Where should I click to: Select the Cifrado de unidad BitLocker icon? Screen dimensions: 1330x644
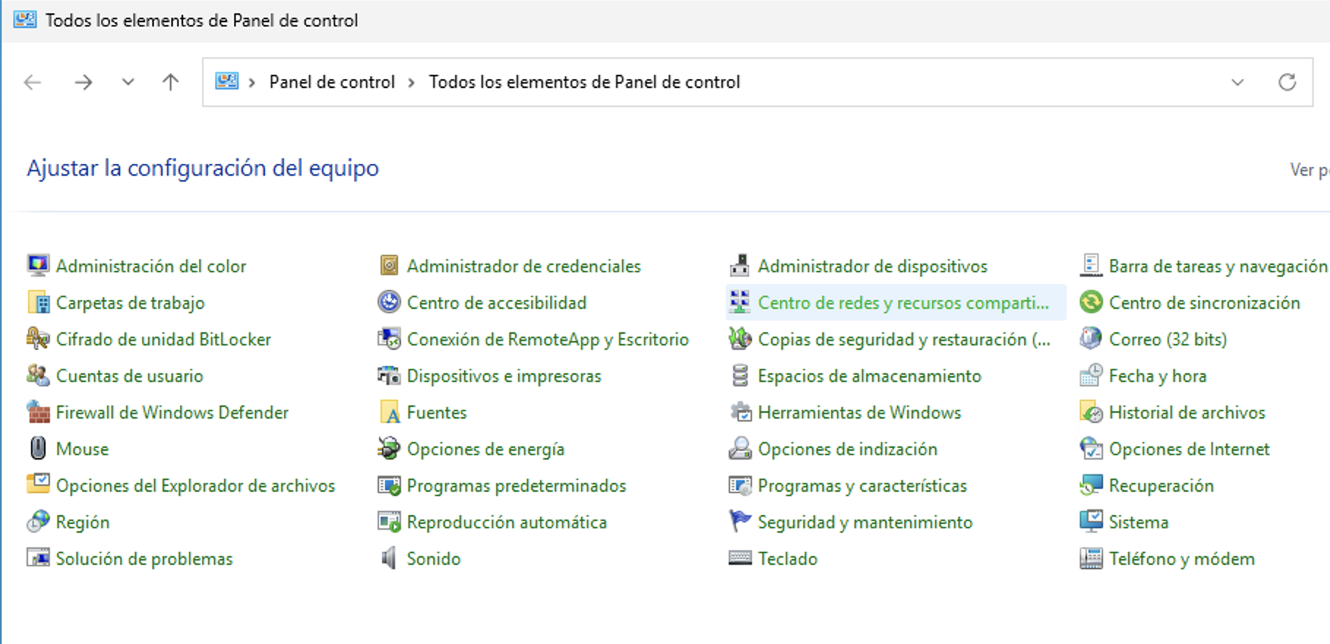click(x=38, y=338)
